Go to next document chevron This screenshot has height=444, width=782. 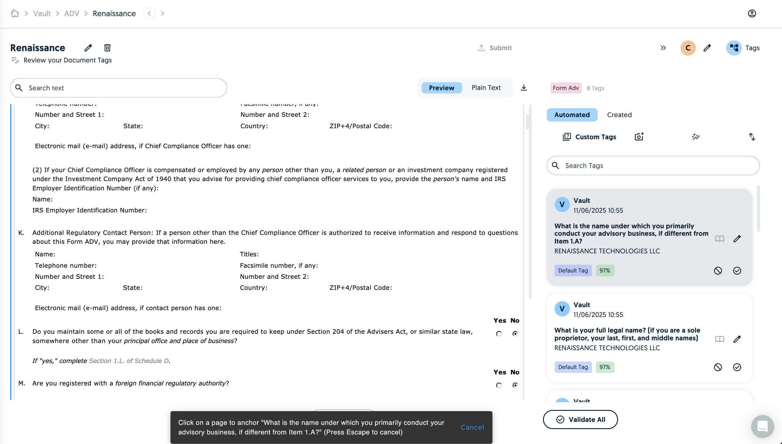[x=163, y=13]
